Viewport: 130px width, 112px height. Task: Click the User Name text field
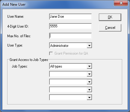click(70, 17)
